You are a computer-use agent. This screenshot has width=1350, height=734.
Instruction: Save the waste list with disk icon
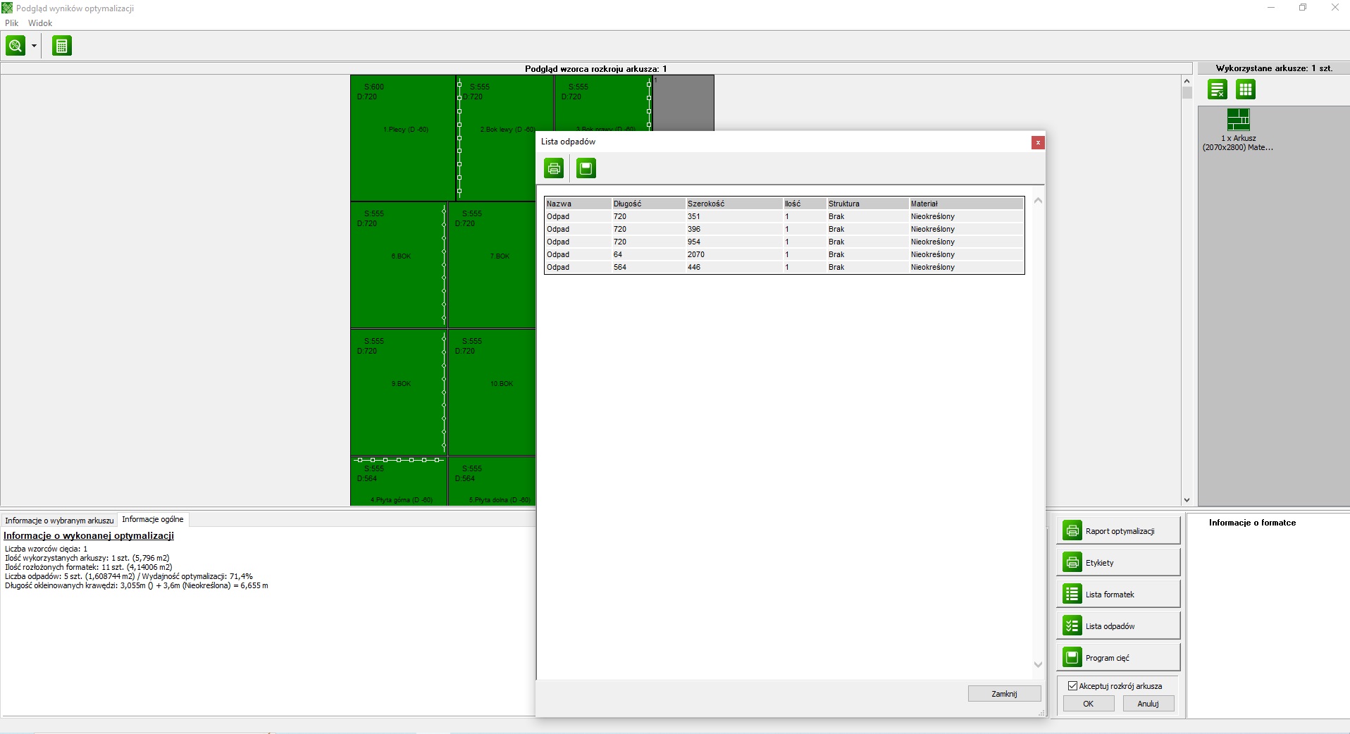(x=586, y=168)
